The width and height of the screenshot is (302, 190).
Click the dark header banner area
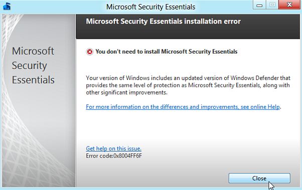(x=188, y=26)
